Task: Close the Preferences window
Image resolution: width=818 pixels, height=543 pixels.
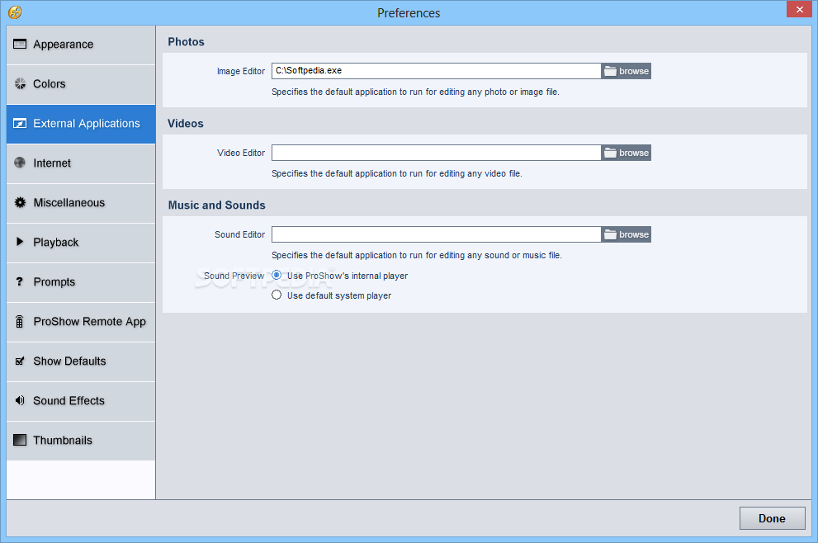Action: [x=799, y=9]
